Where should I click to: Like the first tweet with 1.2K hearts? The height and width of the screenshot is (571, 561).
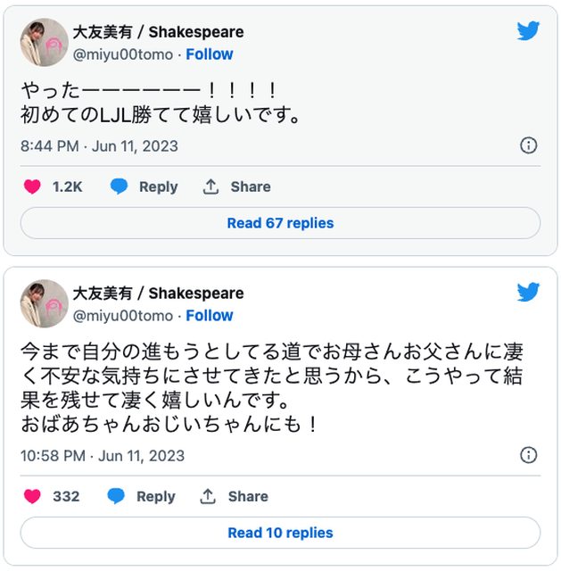[x=32, y=186]
